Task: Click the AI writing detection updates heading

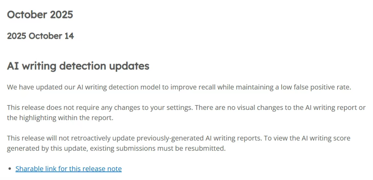Action: [x=78, y=66]
